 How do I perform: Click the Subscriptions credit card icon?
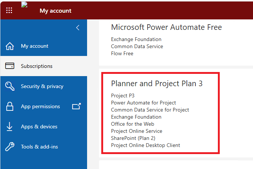(10, 66)
